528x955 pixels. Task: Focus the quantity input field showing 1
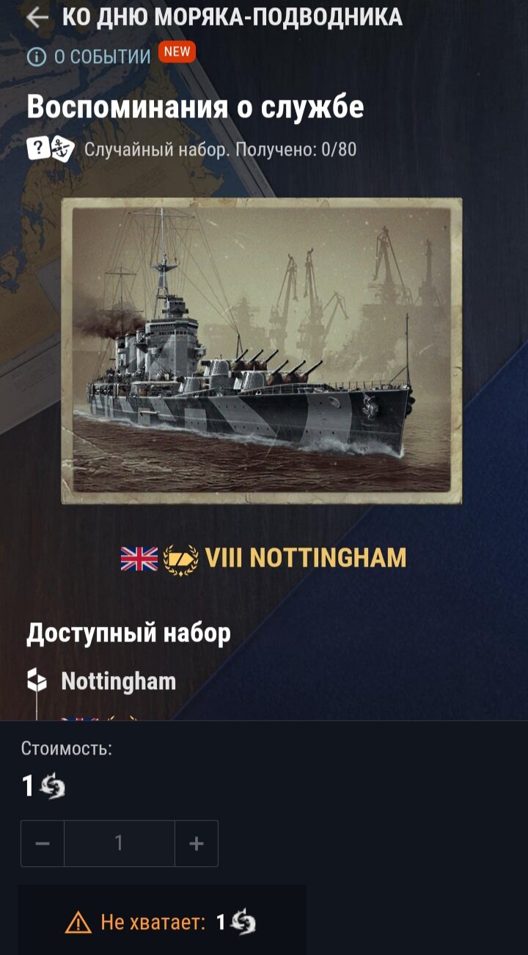(x=120, y=843)
